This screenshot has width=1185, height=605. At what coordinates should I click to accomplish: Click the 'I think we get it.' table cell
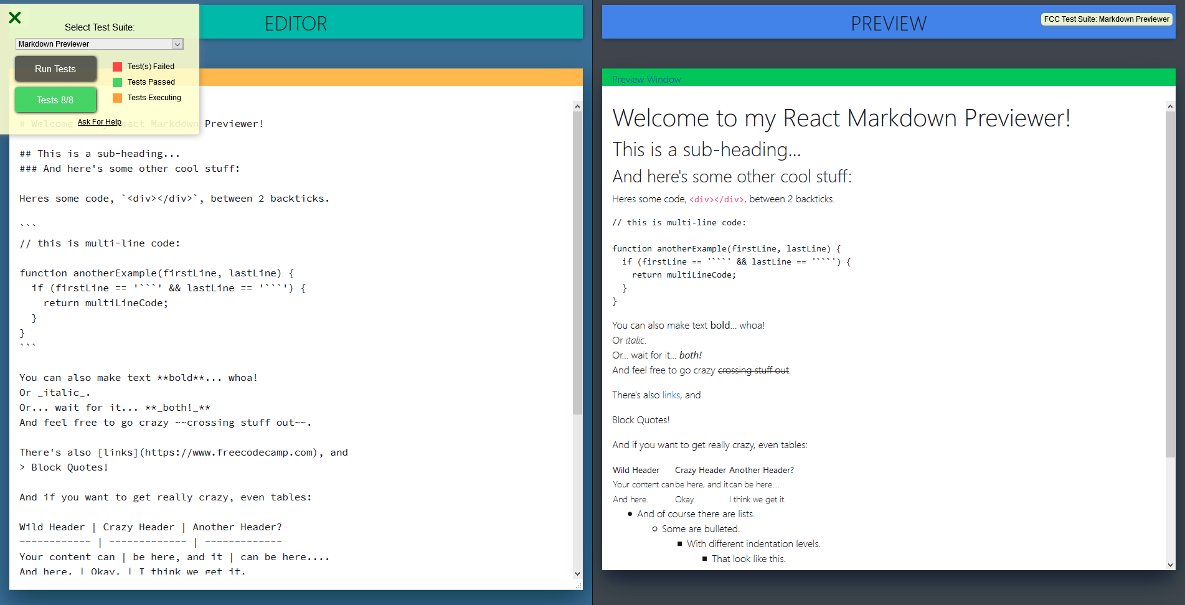click(x=758, y=500)
